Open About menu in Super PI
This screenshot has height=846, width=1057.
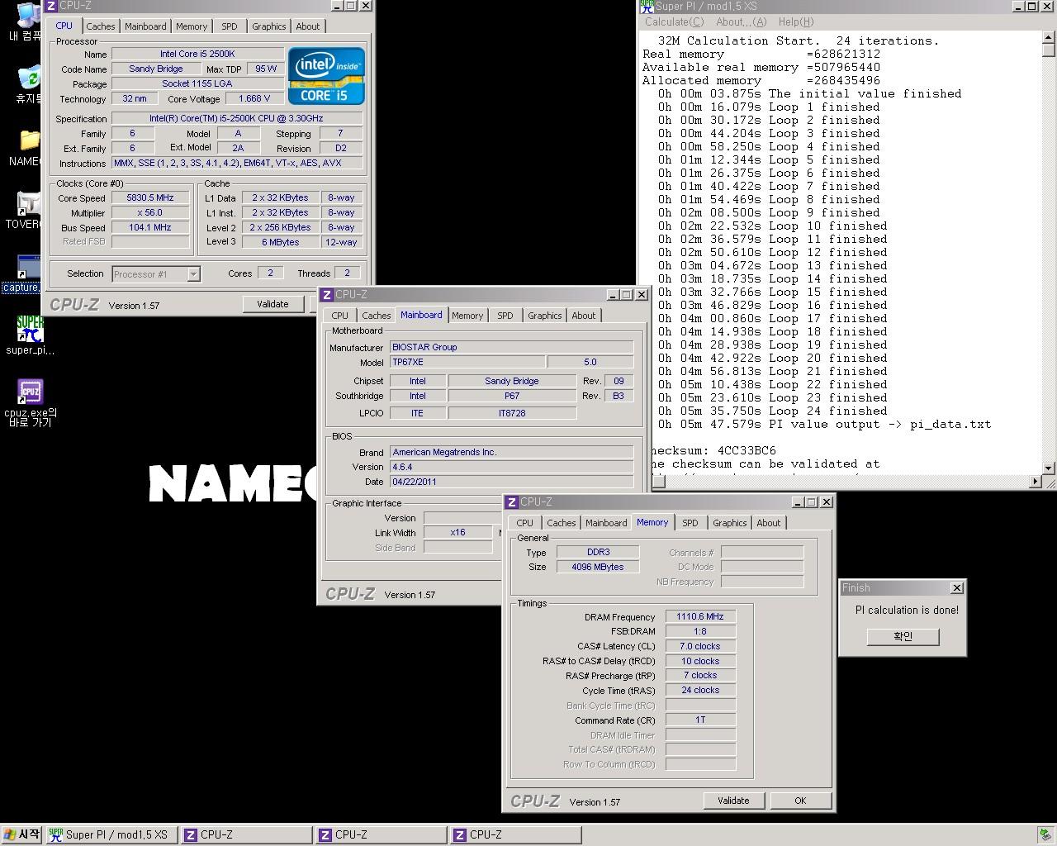click(x=741, y=22)
